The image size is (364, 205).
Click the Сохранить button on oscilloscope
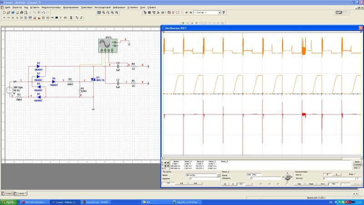(x=357, y=164)
